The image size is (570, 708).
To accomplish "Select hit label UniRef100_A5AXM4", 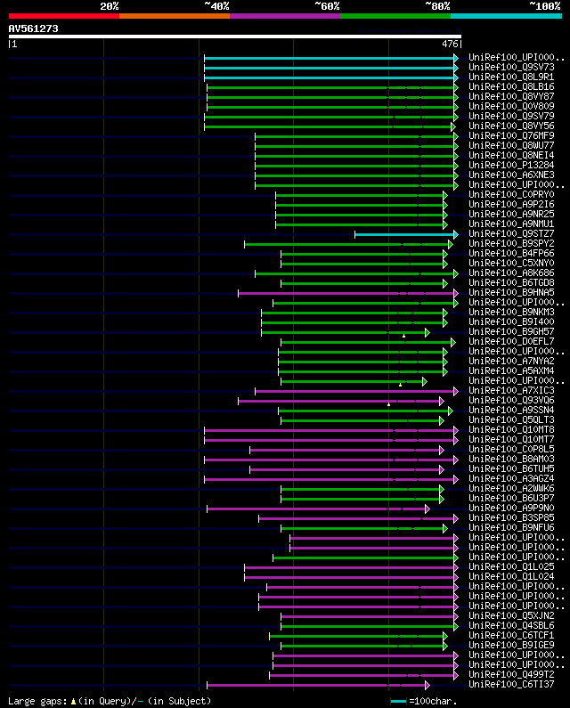I will (x=511, y=371).
